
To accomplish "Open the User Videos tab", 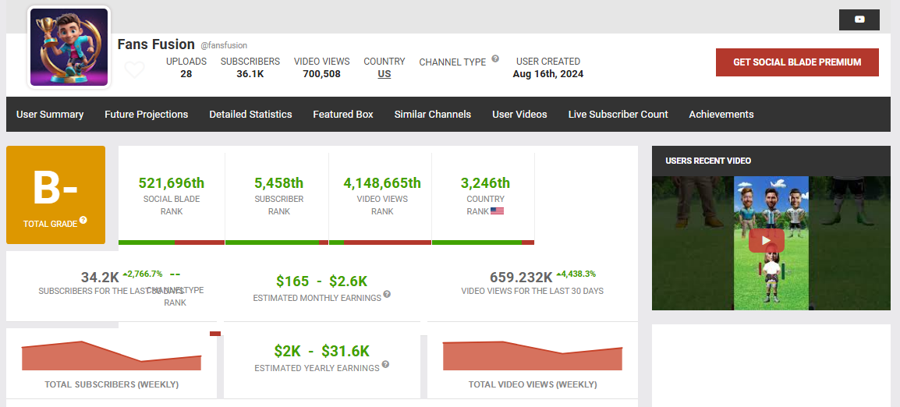I will point(519,115).
